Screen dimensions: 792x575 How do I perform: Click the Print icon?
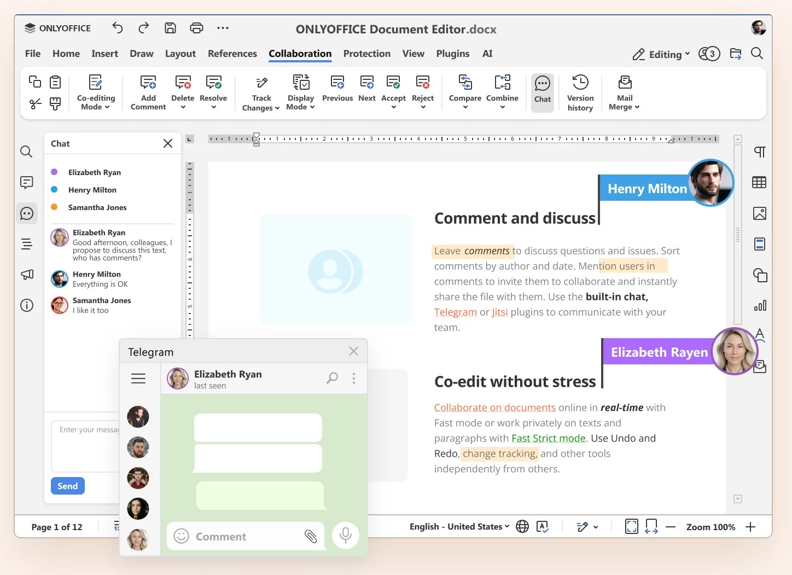196,28
